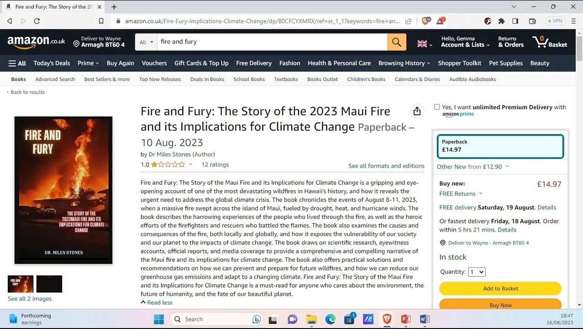Open the Pet Supplies menu item
This screenshot has height=329, width=583.
tap(506, 63)
